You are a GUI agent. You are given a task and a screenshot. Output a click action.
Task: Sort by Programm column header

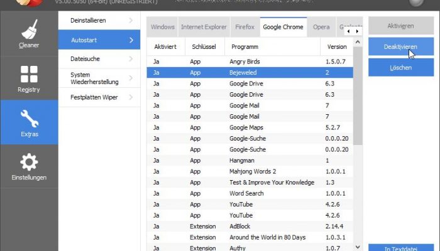pyautogui.click(x=272, y=47)
